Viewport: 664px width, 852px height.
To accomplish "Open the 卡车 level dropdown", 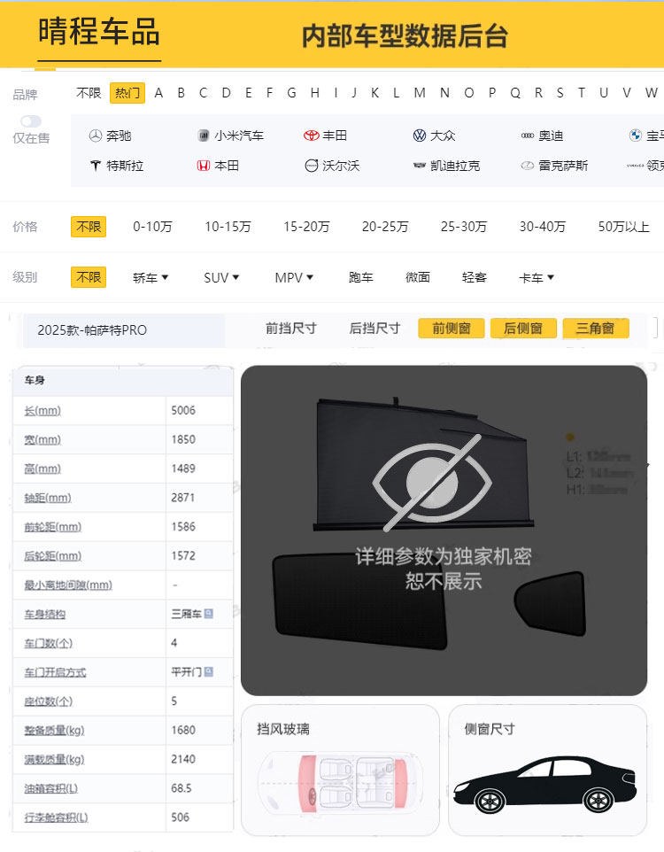I will pyautogui.click(x=537, y=278).
